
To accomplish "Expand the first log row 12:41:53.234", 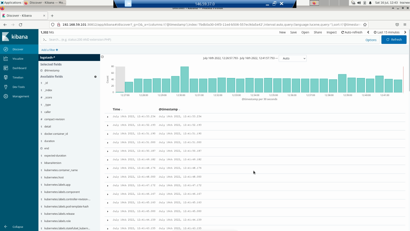I will (108, 117).
